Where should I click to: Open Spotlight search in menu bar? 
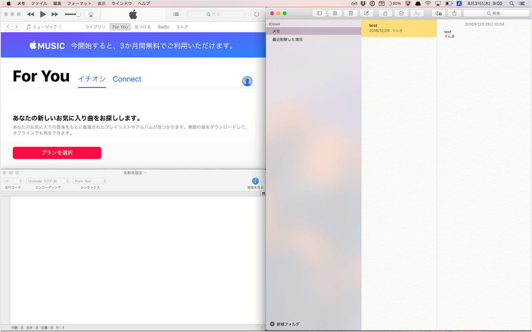(x=511, y=3)
